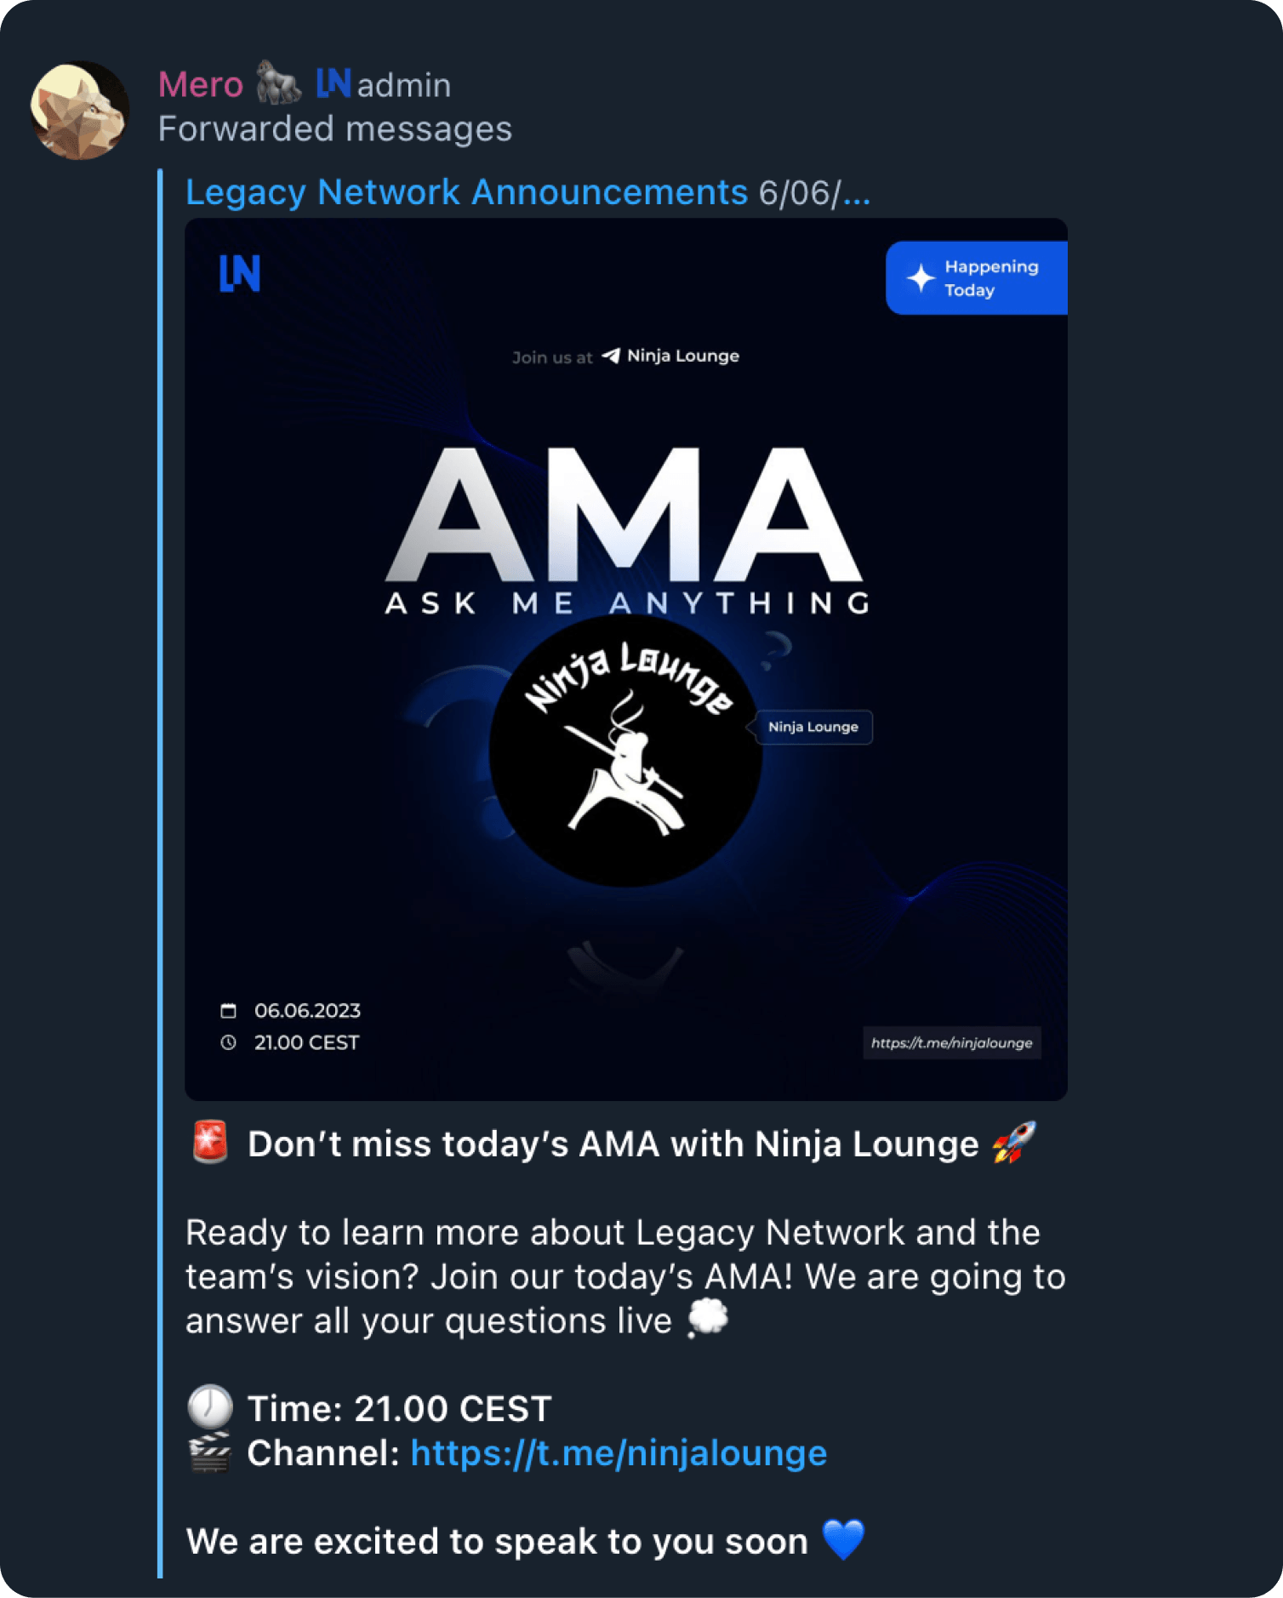The height and width of the screenshot is (1598, 1283).
Task: Click the rocket emoji after Ninja Lounge
Action: tap(1013, 1142)
